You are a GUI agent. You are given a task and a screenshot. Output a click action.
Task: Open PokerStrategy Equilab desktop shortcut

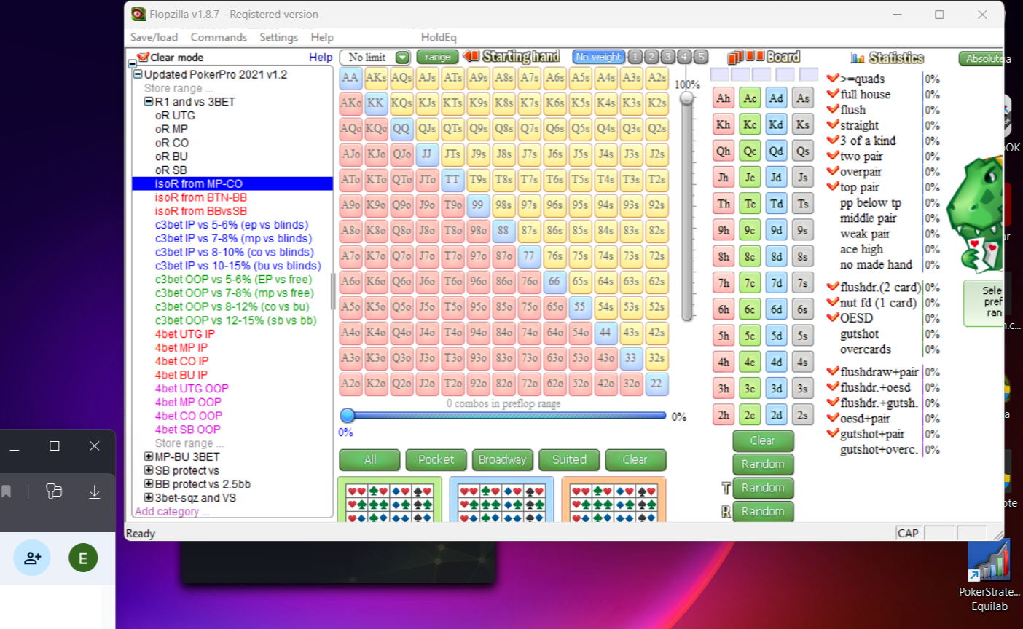[989, 575]
